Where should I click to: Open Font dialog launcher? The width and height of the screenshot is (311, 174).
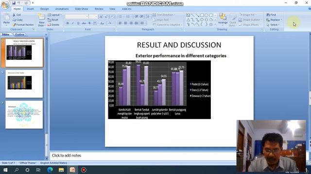tap(114, 29)
